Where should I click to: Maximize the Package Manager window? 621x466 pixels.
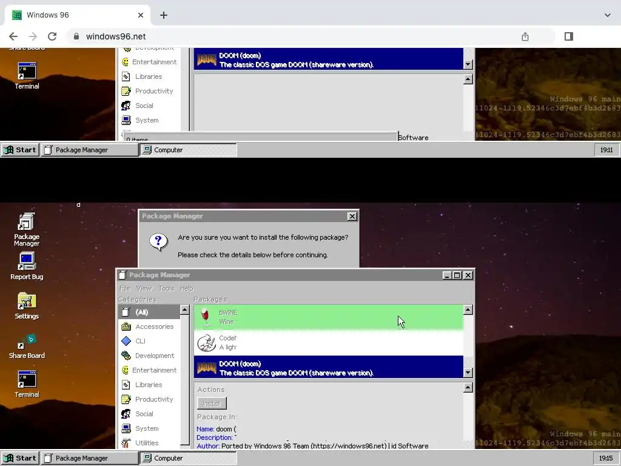[x=457, y=275]
